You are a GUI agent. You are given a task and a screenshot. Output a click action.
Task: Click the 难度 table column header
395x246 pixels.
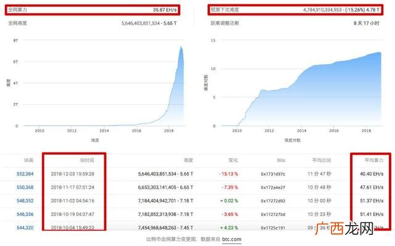(x=188, y=160)
